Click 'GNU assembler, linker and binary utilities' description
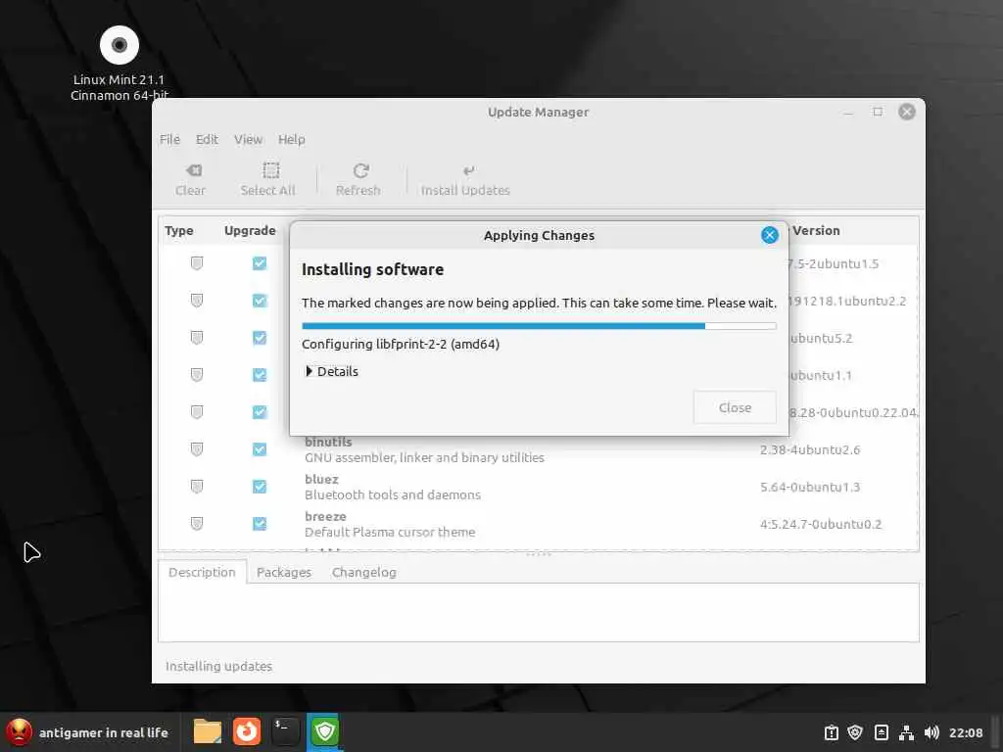Screen dimensions: 1003x752 [424, 457]
